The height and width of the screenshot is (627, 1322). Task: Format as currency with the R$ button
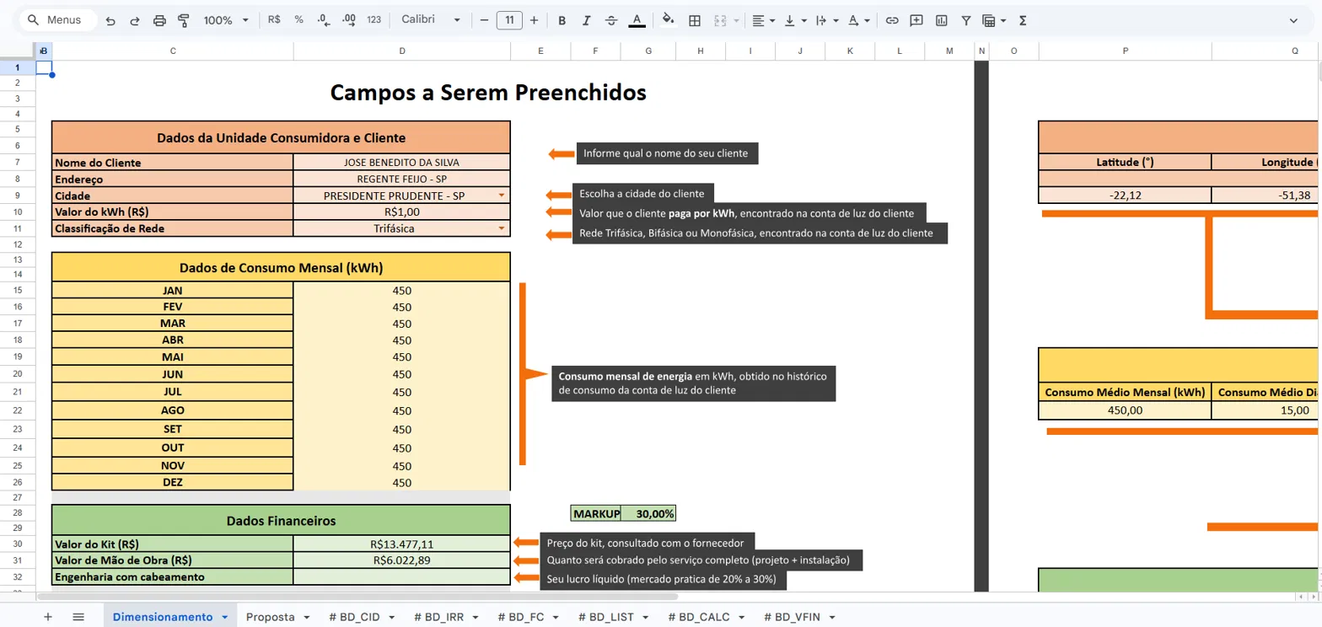(274, 19)
